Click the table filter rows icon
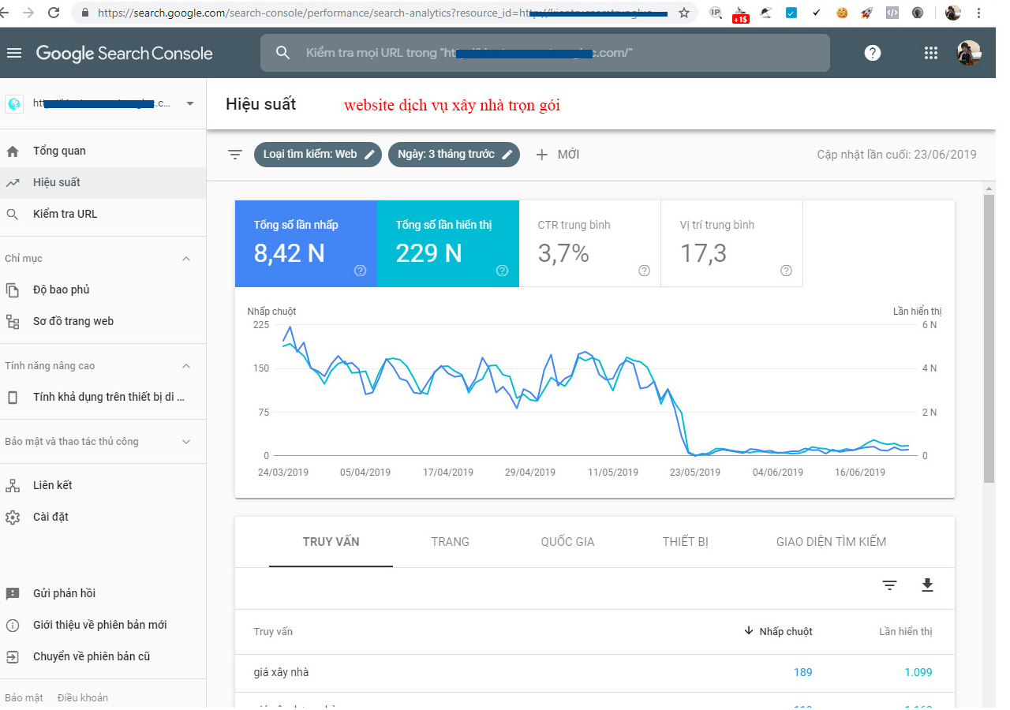Viewport: 1010px width, 710px height. pyautogui.click(x=889, y=585)
